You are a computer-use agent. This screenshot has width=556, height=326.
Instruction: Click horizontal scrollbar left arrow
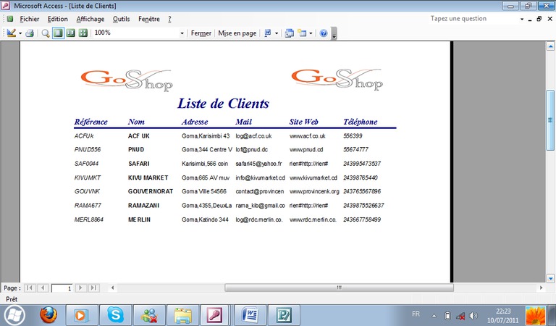(x=112, y=288)
